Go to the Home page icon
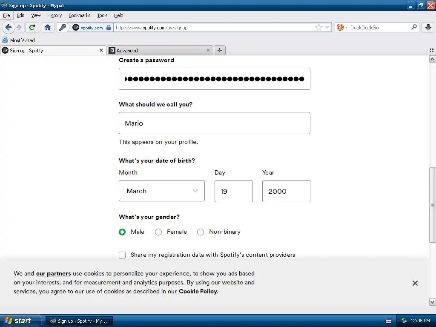Viewport: 436px width, 327px height. 48,27
